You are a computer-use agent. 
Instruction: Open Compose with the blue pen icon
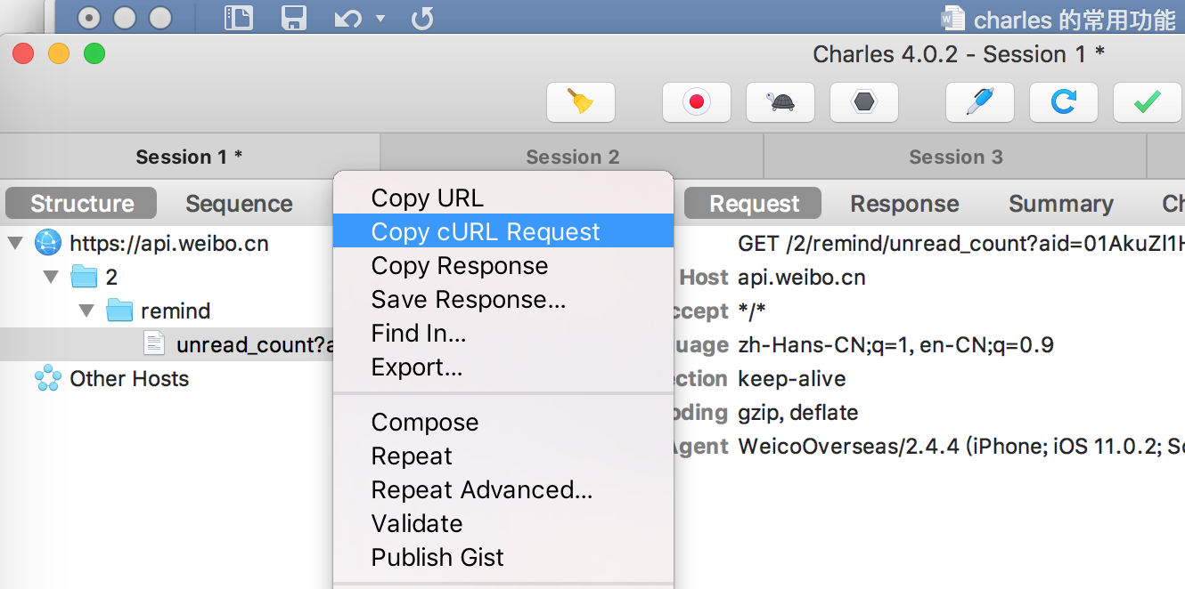(980, 102)
